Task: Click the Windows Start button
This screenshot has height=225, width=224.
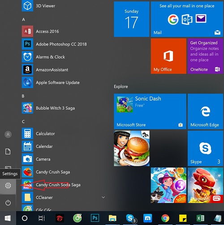Action: 8,218
